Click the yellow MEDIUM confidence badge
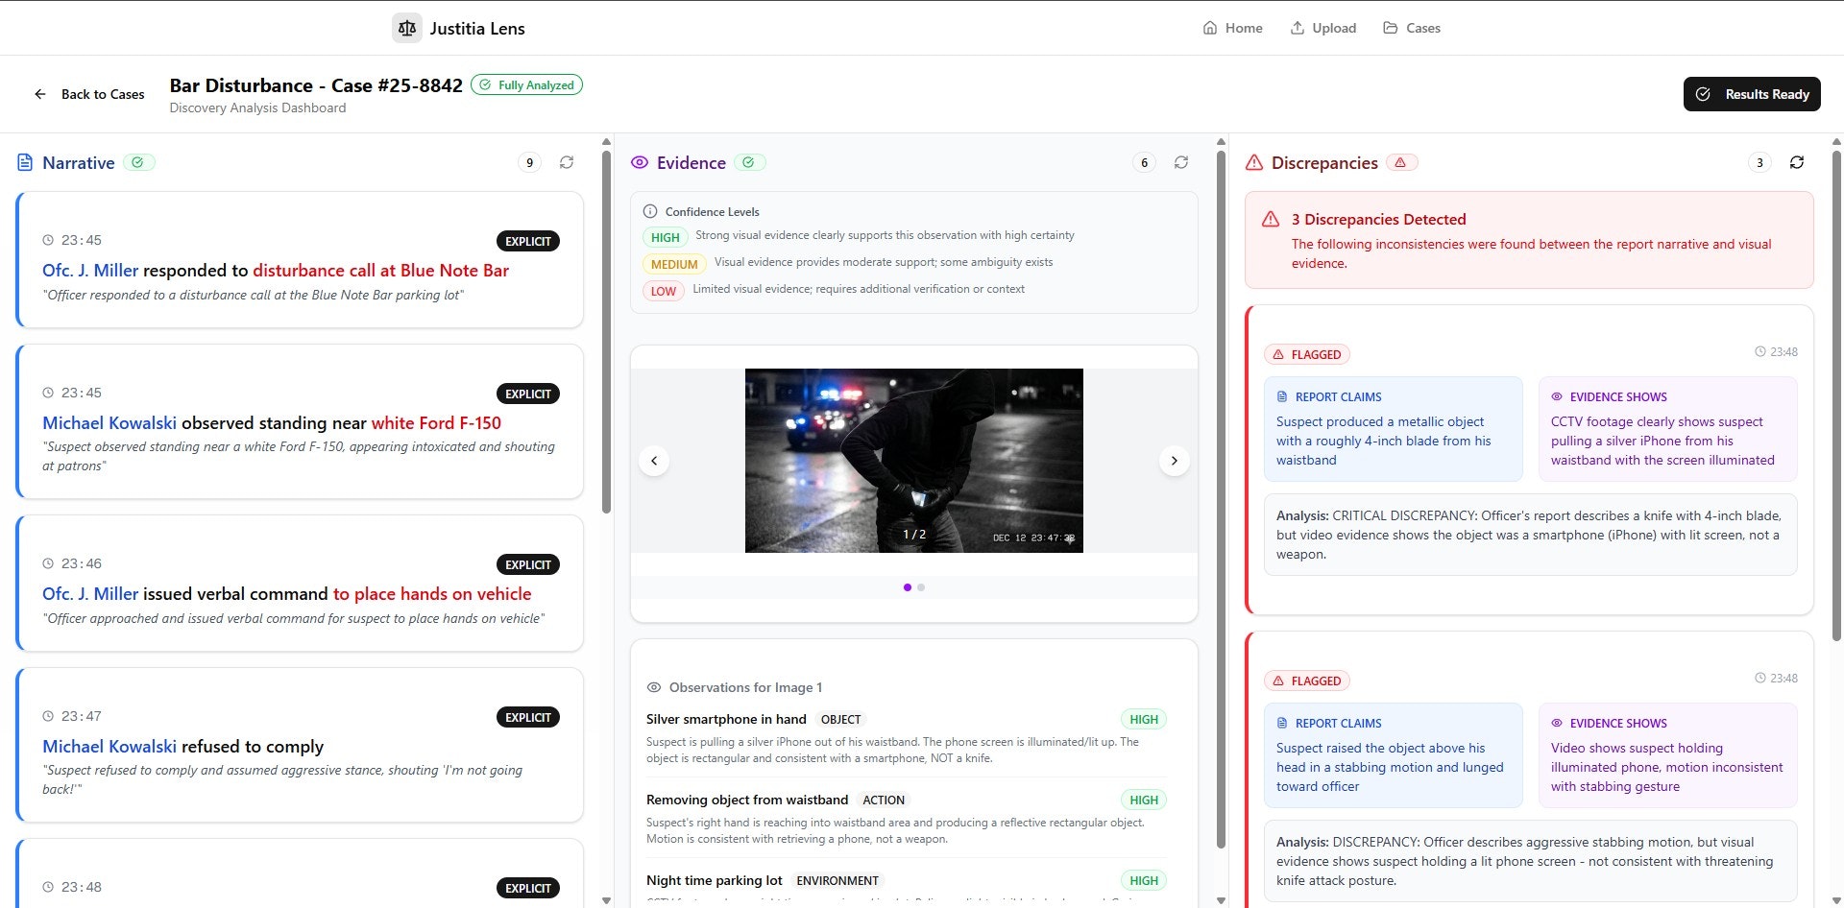Image resolution: width=1844 pixels, height=908 pixels. (x=674, y=263)
